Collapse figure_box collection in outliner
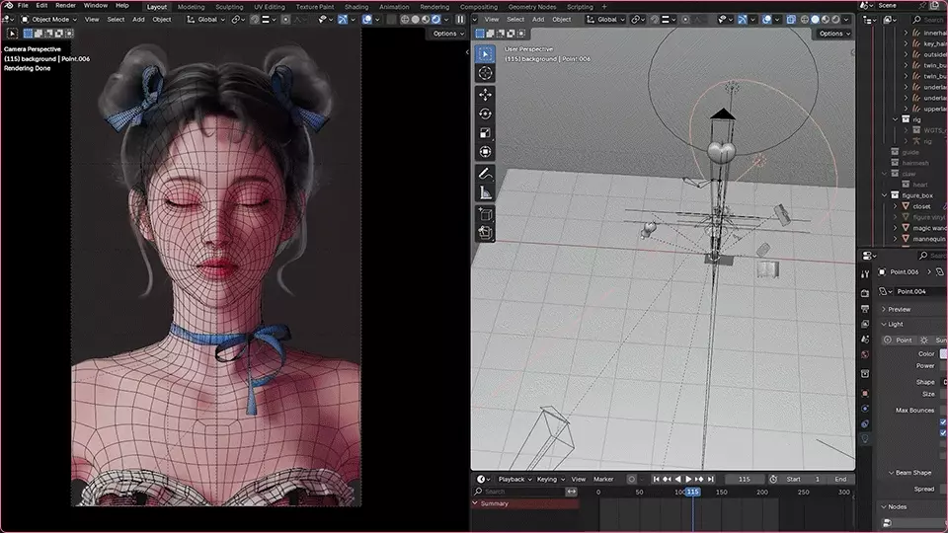 [885, 195]
